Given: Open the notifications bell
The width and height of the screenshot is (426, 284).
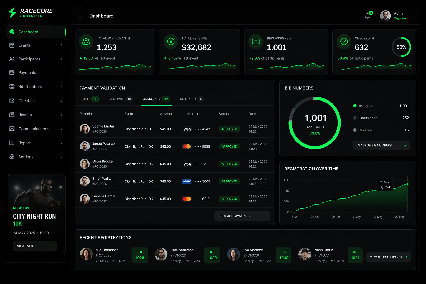Looking at the screenshot, I should (x=367, y=16).
